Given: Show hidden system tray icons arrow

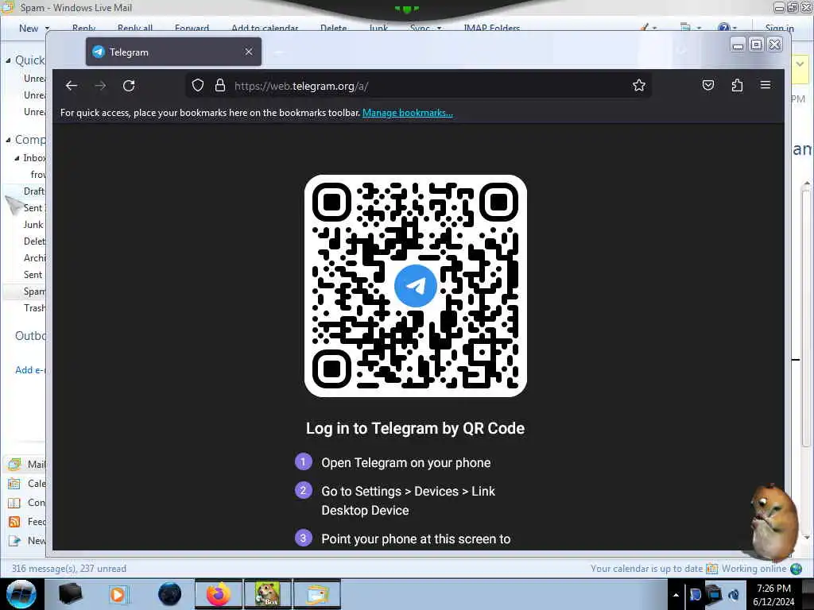Looking at the screenshot, I should tap(676, 595).
